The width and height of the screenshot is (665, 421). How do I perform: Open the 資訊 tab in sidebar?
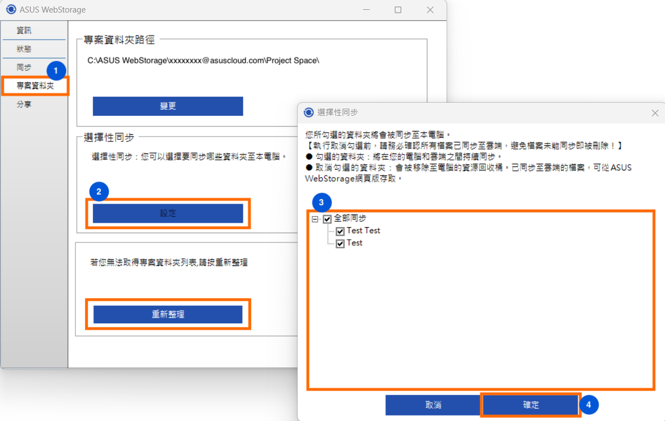click(24, 31)
